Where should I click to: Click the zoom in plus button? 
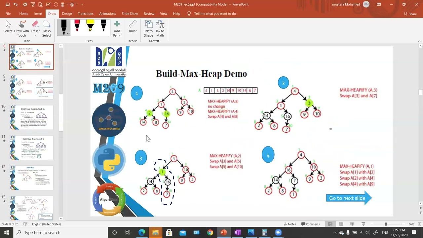pos(404,224)
